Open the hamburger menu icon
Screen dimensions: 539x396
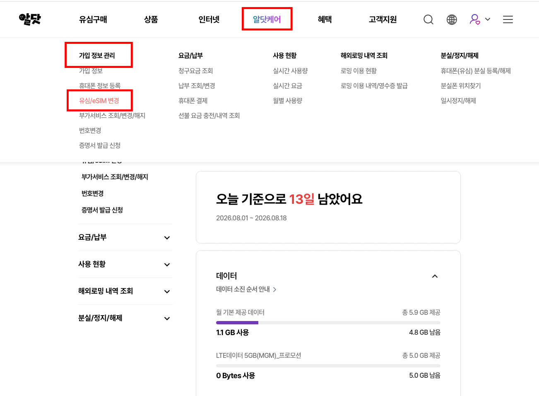tap(508, 19)
